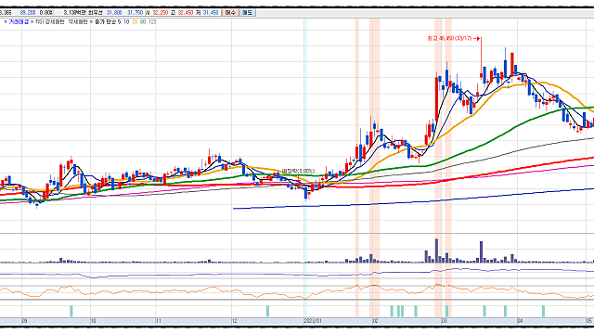Click the 12 month label on date axis

pyautogui.click(x=235, y=321)
